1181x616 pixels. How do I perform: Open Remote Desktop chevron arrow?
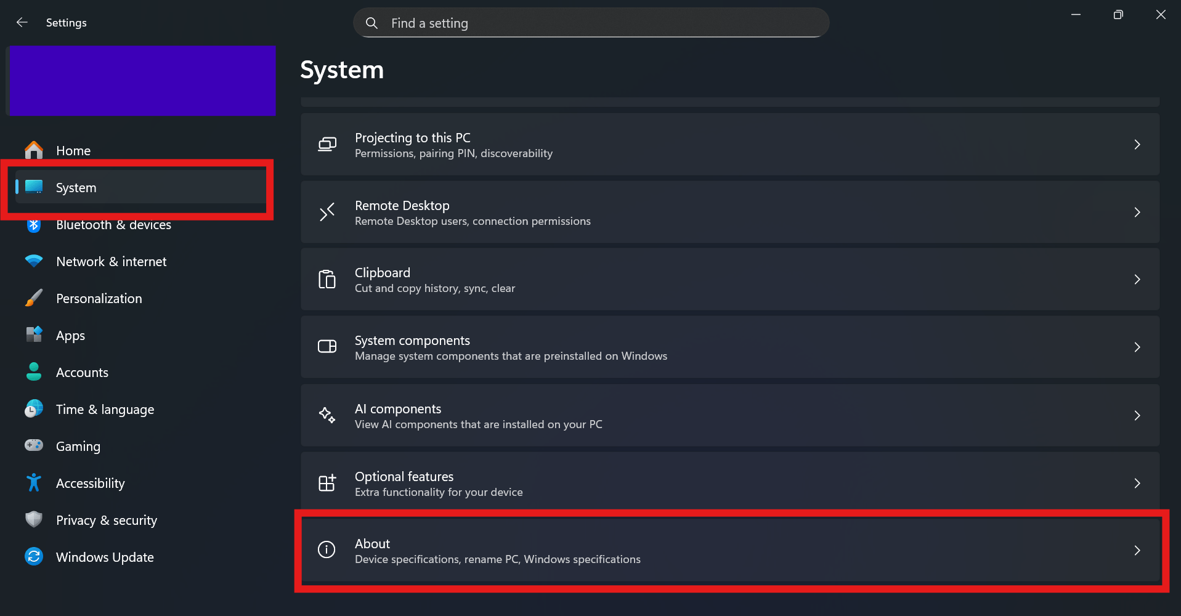(x=1137, y=213)
